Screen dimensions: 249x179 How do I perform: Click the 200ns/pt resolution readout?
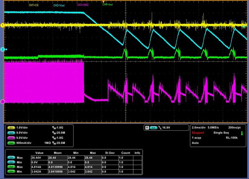[x=234, y=128]
